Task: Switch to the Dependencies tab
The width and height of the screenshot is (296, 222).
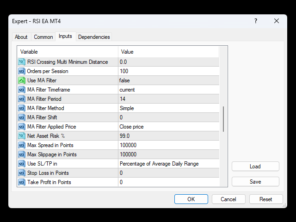Action: pyautogui.click(x=94, y=37)
